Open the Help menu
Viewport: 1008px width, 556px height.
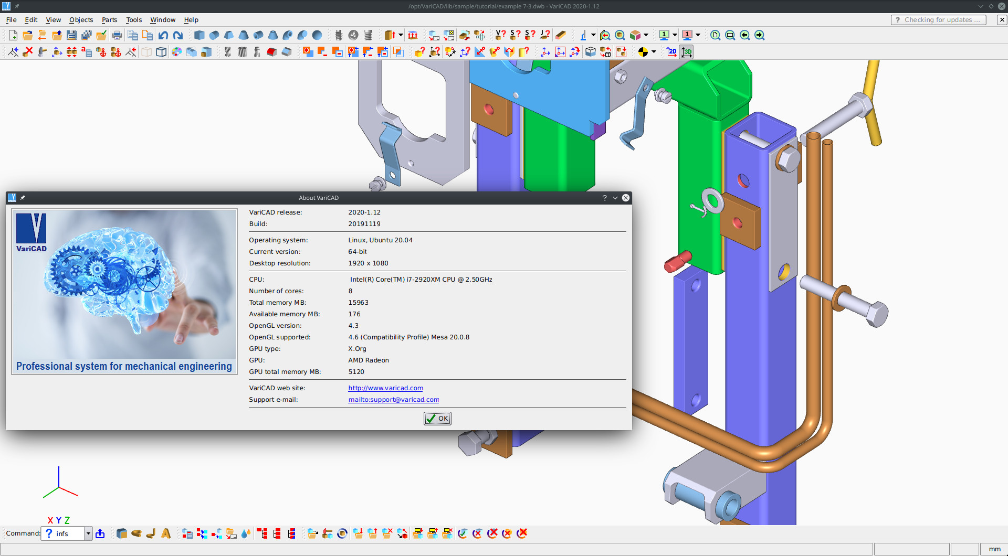click(191, 20)
